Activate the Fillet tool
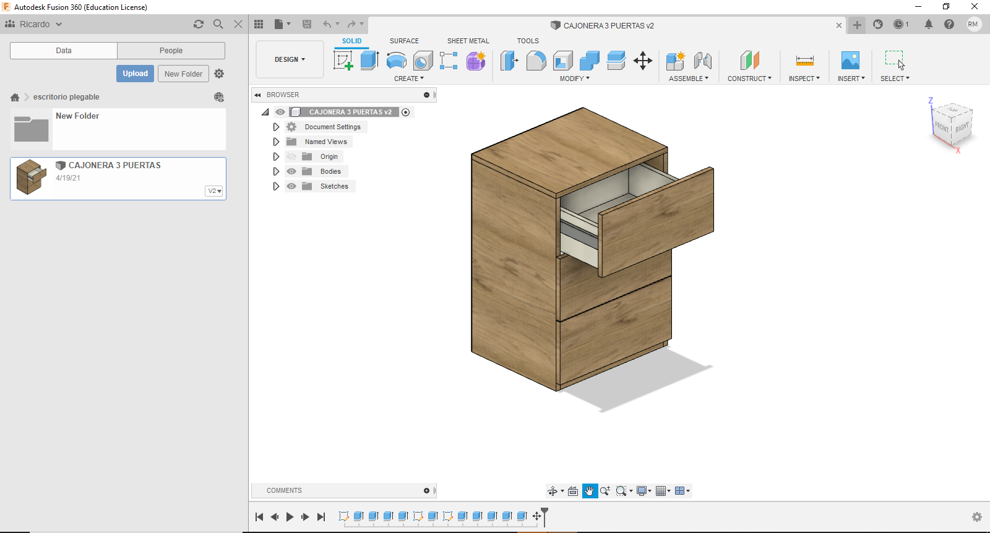The image size is (990, 533). coord(536,61)
